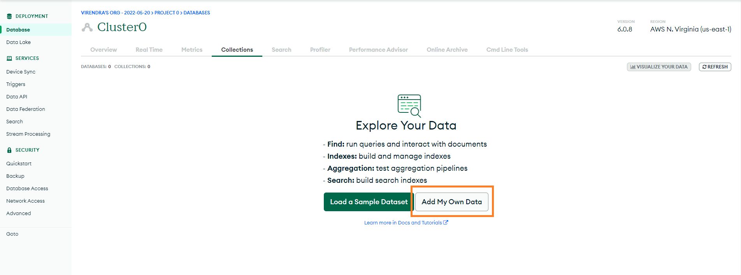Click the external link icon after Docs and Tutorials

446,222
